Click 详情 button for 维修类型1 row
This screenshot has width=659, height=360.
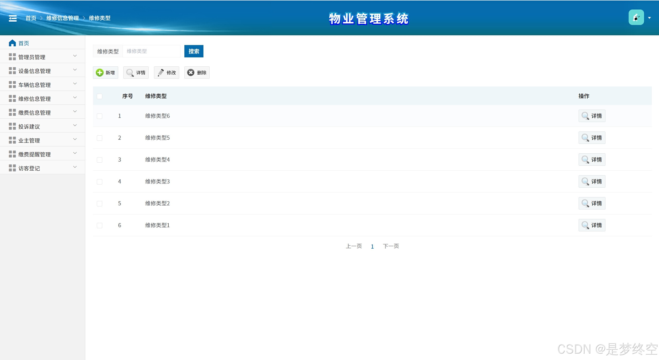[592, 225]
